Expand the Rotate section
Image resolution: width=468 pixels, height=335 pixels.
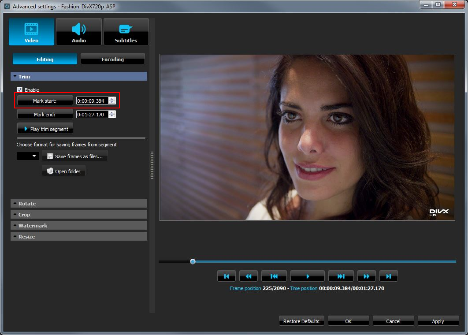78,203
